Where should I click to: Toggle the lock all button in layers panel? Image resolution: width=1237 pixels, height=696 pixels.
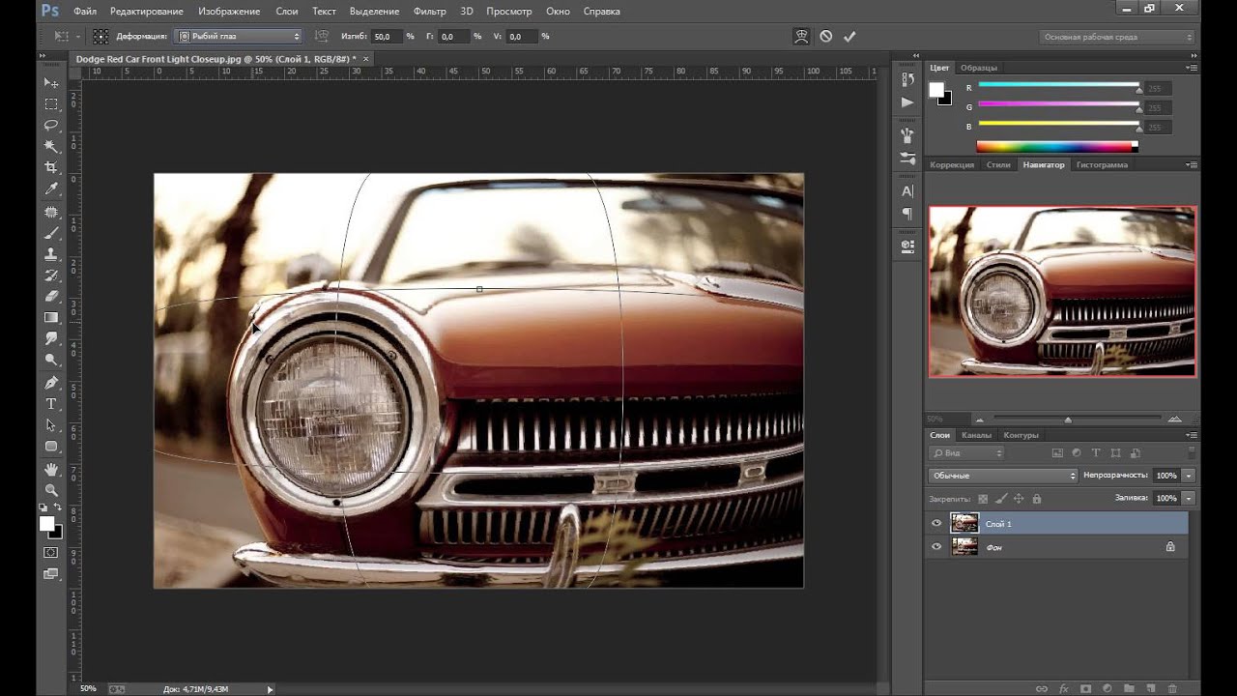[x=1037, y=499]
